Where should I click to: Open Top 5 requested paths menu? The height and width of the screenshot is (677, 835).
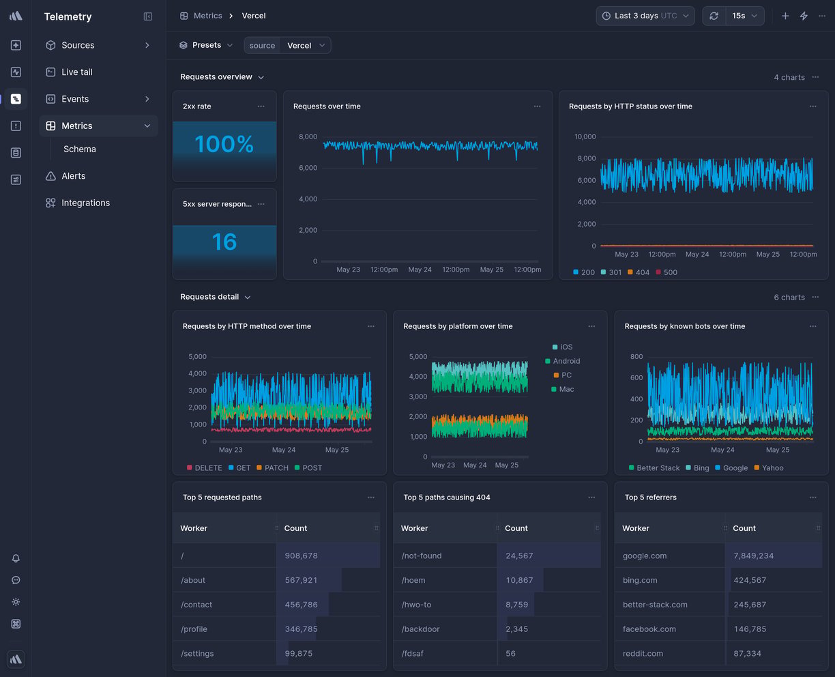point(371,498)
